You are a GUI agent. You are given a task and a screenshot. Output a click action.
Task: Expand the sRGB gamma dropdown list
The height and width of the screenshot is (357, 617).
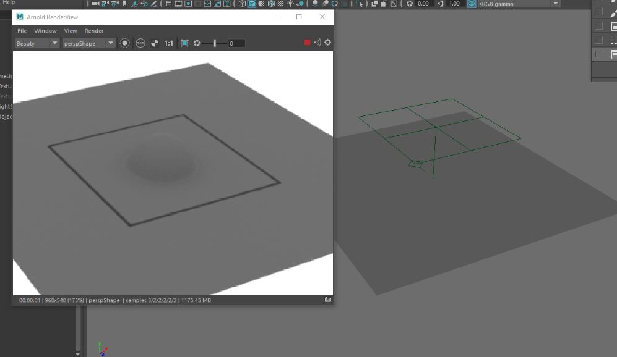556,4
